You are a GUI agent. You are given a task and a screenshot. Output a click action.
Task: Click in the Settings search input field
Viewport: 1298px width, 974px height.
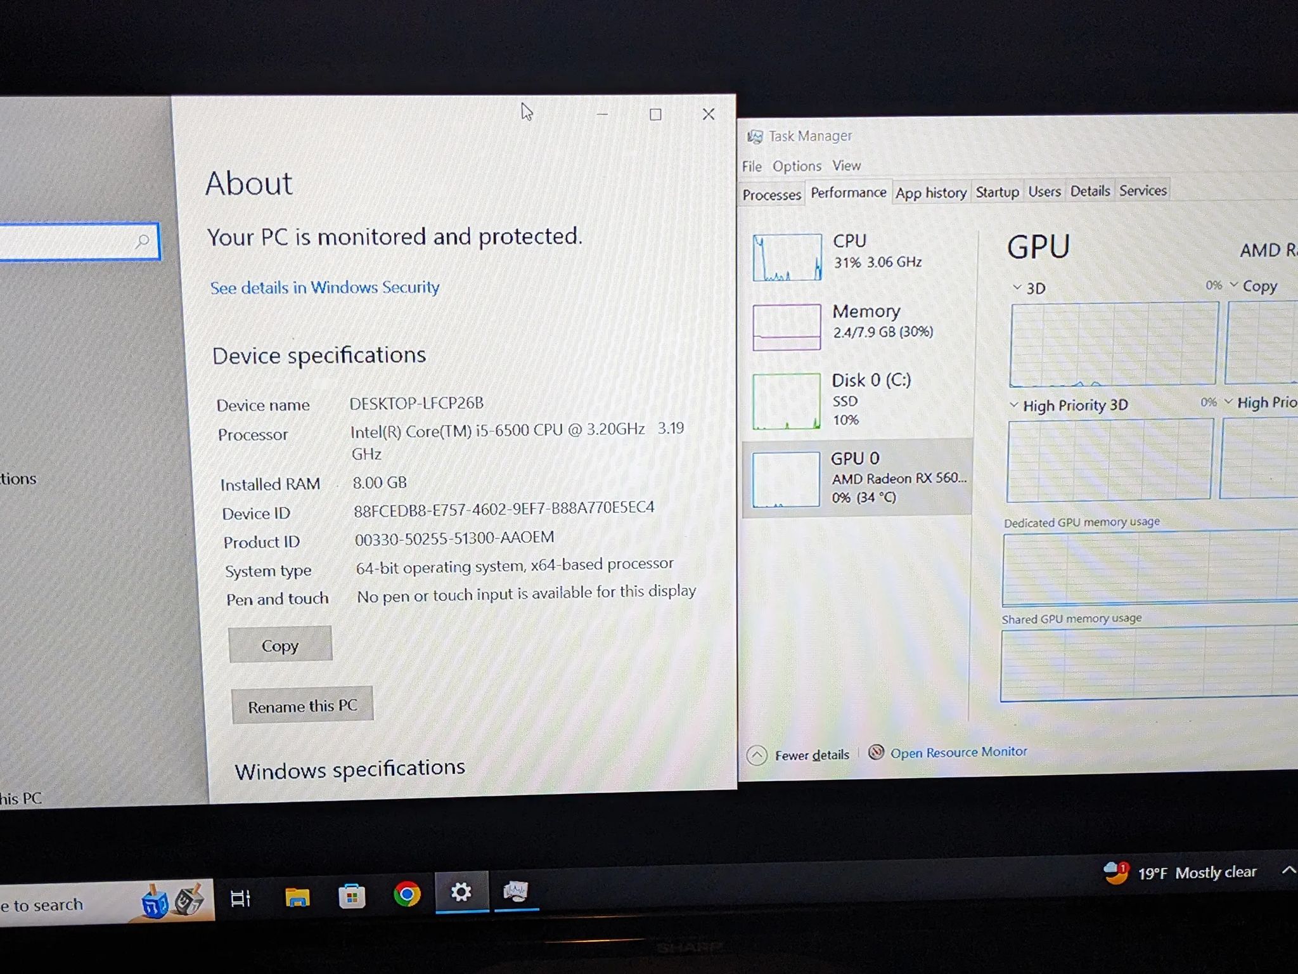79,241
